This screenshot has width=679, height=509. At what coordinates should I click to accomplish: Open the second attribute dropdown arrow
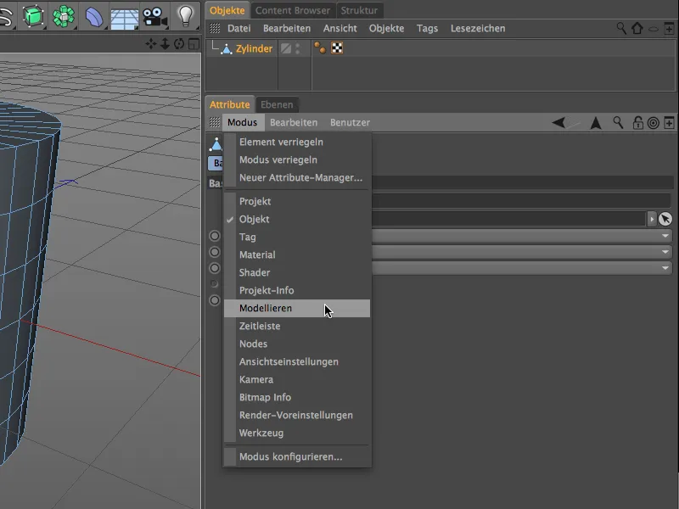pyautogui.click(x=665, y=252)
